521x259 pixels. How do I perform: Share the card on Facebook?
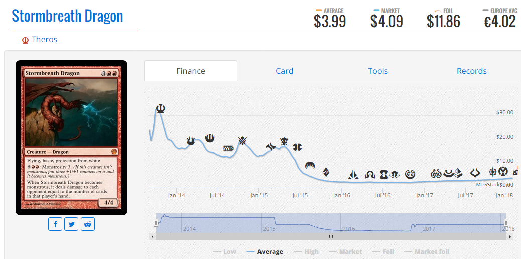pos(55,224)
